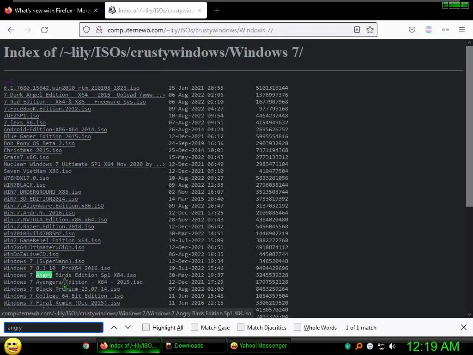Click the orange magnifier tray icon
Screen dimensions: 473x355
pyautogui.click(x=359, y=346)
